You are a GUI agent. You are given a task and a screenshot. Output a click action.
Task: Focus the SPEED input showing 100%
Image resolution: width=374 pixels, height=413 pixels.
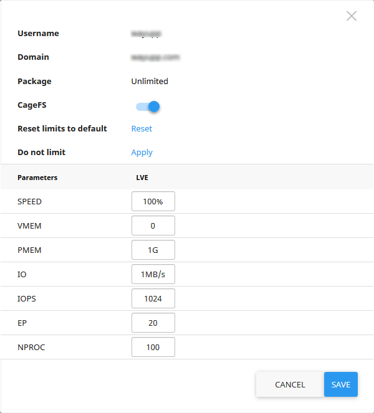153,202
